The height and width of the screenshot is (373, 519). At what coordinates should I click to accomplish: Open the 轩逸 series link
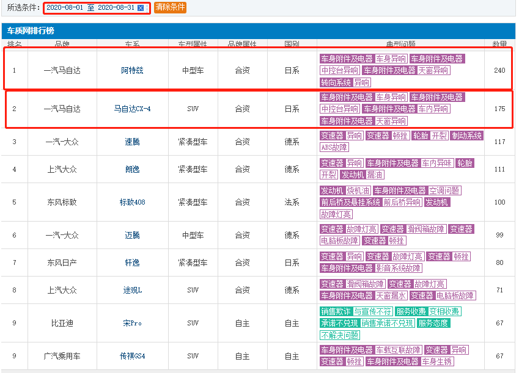(x=132, y=263)
